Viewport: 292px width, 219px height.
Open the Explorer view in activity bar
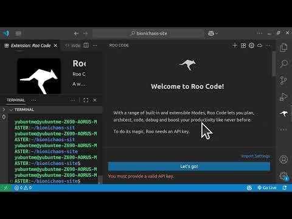point(283,47)
